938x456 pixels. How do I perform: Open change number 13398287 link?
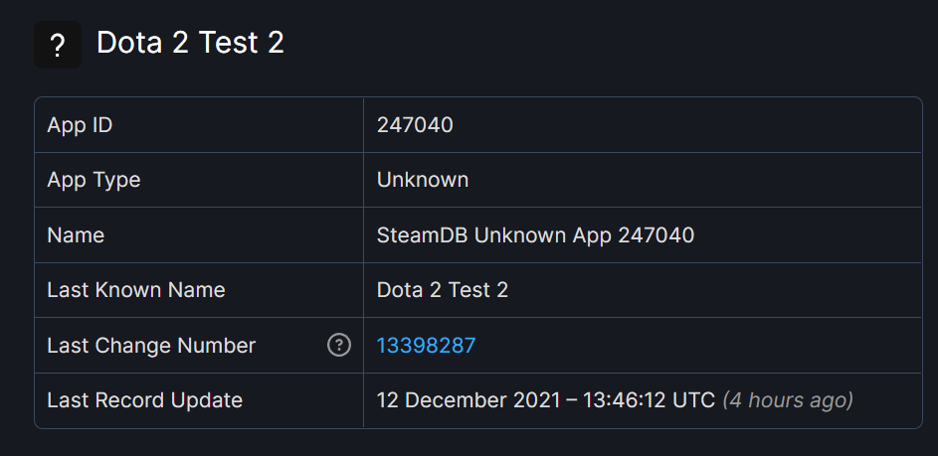[x=426, y=346]
